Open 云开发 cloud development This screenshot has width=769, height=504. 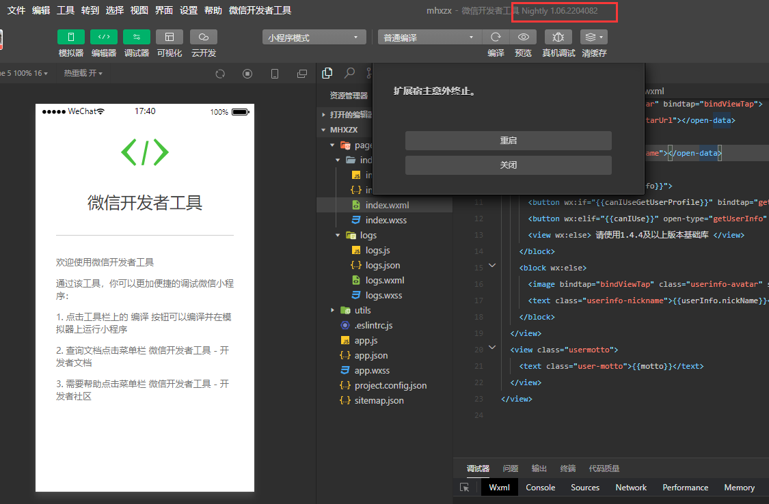[x=204, y=38]
